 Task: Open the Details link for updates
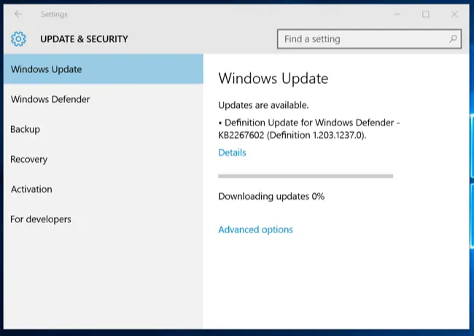point(232,152)
